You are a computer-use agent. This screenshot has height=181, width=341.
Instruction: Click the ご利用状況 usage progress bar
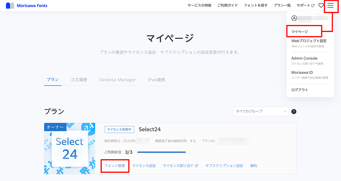pos(161,152)
